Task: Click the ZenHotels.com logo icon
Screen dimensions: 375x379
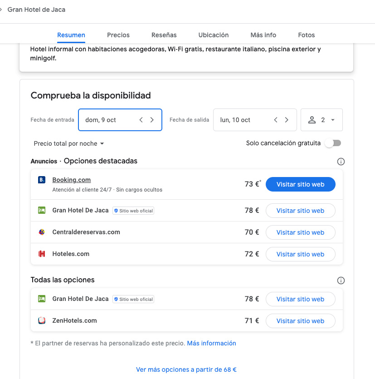Action: tap(42, 320)
